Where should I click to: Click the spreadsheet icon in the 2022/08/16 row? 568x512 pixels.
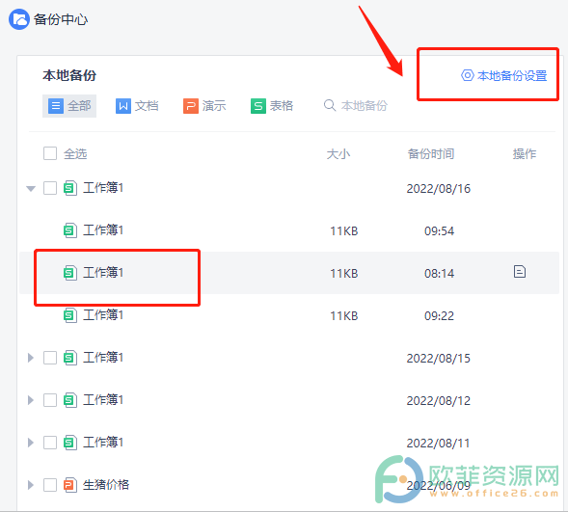70,188
